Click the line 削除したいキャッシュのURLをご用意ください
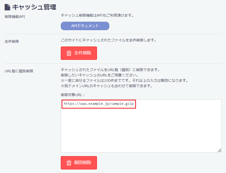This screenshot has width=226, height=173. coord(100,75)
